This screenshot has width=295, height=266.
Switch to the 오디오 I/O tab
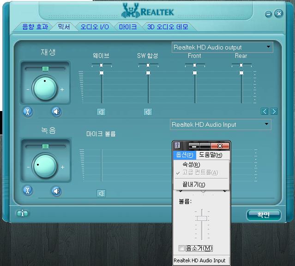tap(95, 27)
